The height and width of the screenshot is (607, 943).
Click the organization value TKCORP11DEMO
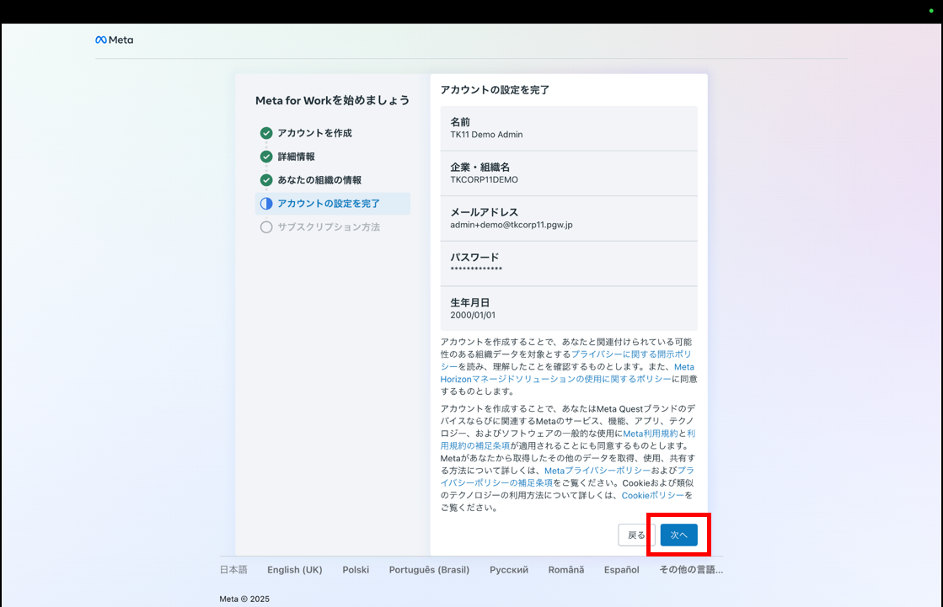[484, 179]
